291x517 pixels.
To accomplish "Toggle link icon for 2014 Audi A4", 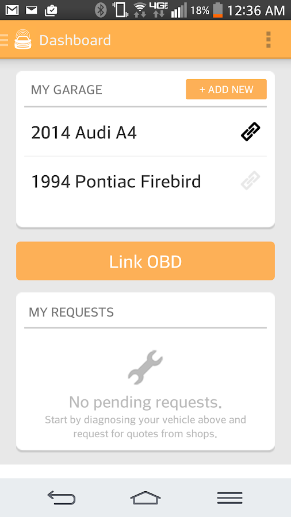I will tap(250, 132).
